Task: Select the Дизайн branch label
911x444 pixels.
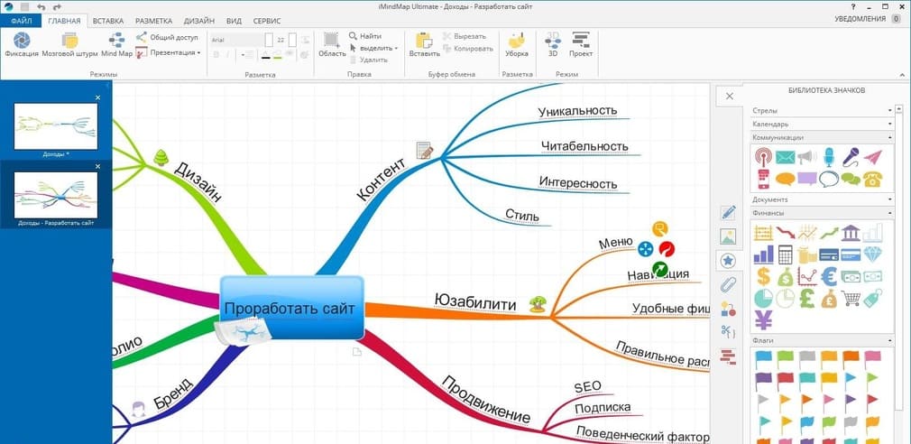Action: tap(198, 180)
